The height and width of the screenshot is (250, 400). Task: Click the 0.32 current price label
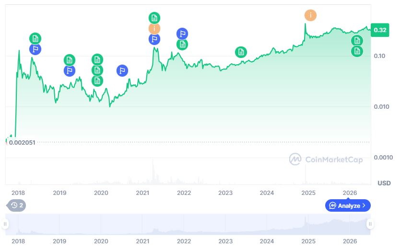coord(380,30)
